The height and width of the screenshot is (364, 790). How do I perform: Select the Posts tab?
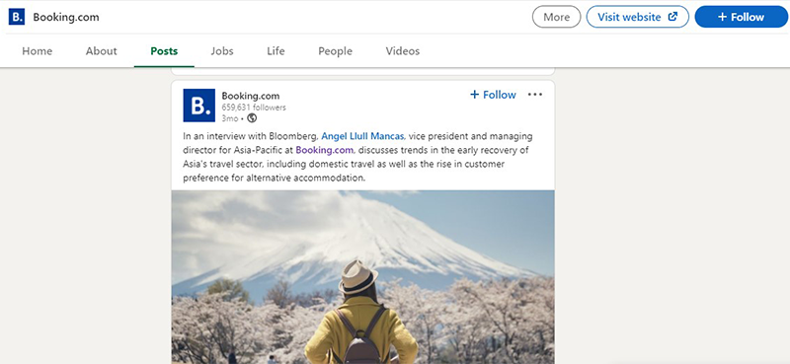pos(164,51)
